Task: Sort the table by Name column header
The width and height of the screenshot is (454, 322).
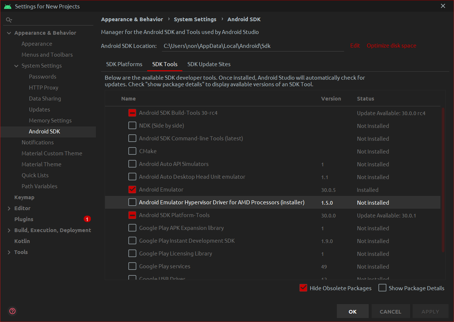Action: coord(129,99)
